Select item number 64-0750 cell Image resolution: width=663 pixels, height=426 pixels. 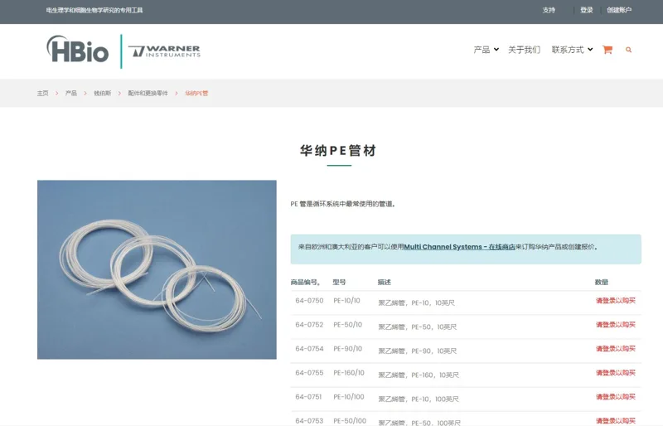coord(309,300)
